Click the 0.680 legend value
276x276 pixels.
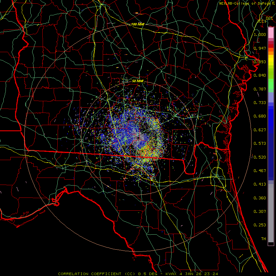coord(260,116)
